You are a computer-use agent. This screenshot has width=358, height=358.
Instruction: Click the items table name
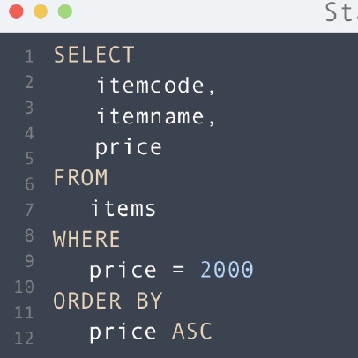click(123, 208)
